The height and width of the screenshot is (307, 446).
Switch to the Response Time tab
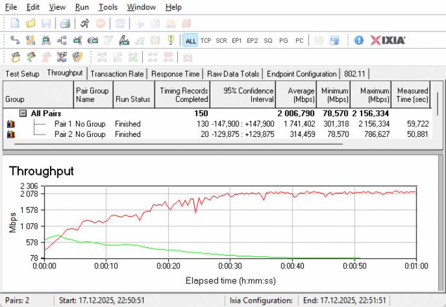click(175, 74)
